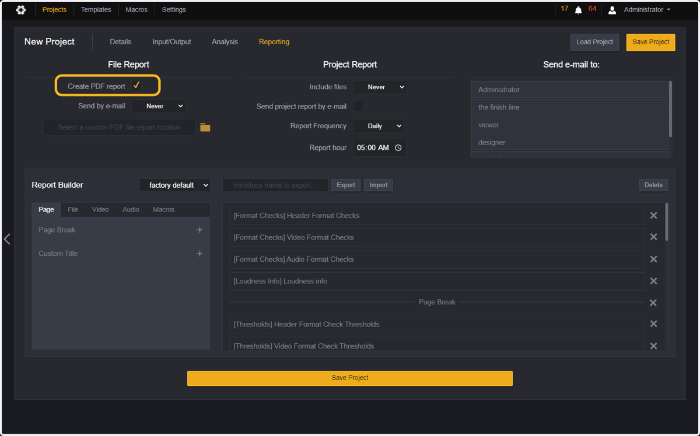This screenshot has width=700, height=436.
Task: Open Settings menu
Action: coord(174,10)
